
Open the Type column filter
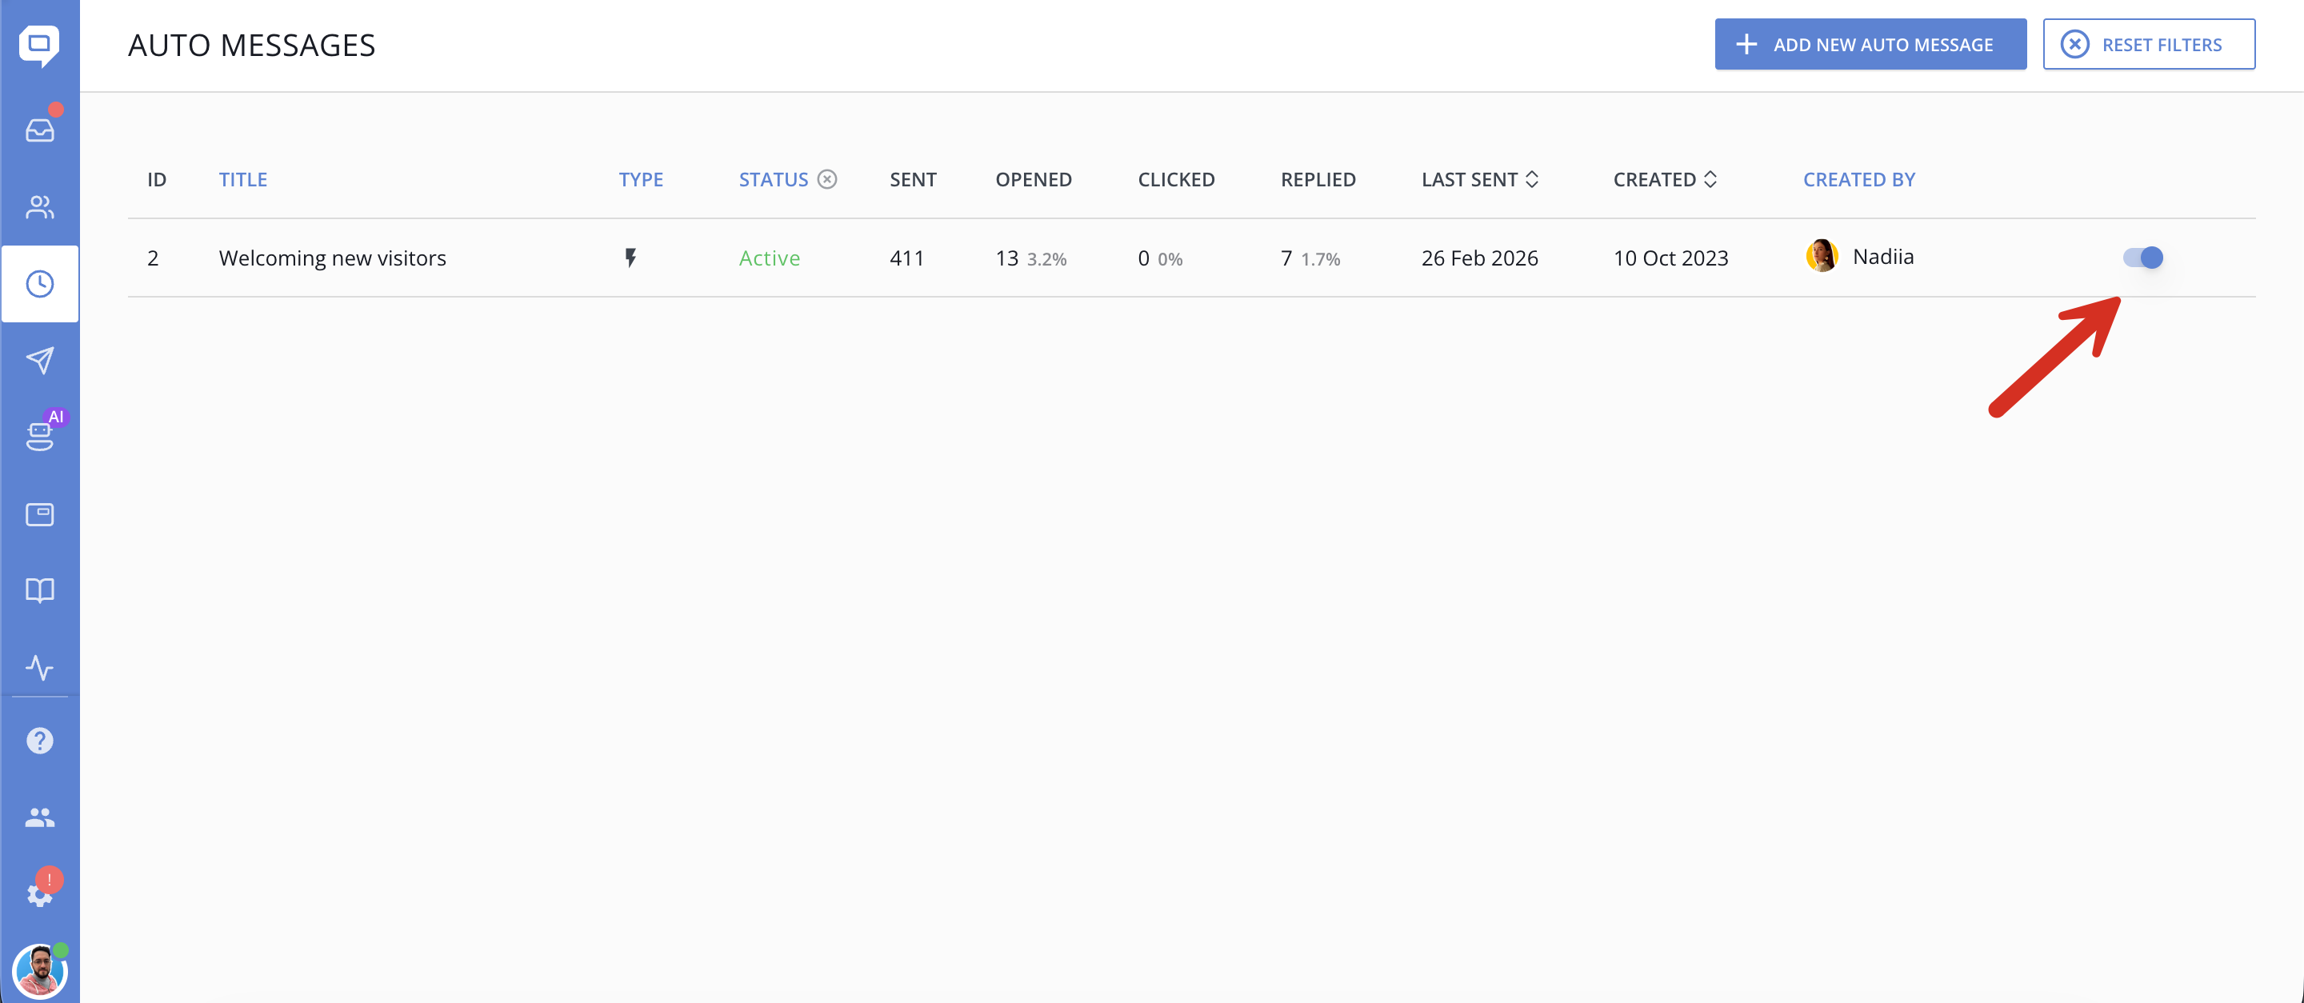point(640,180)
